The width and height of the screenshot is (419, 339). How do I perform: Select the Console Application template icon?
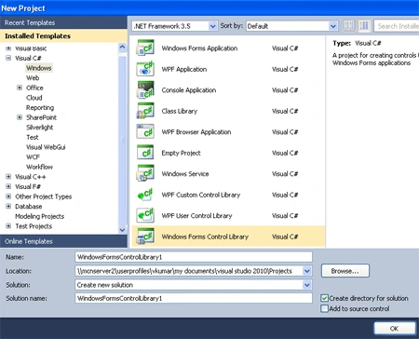[145, 89]
